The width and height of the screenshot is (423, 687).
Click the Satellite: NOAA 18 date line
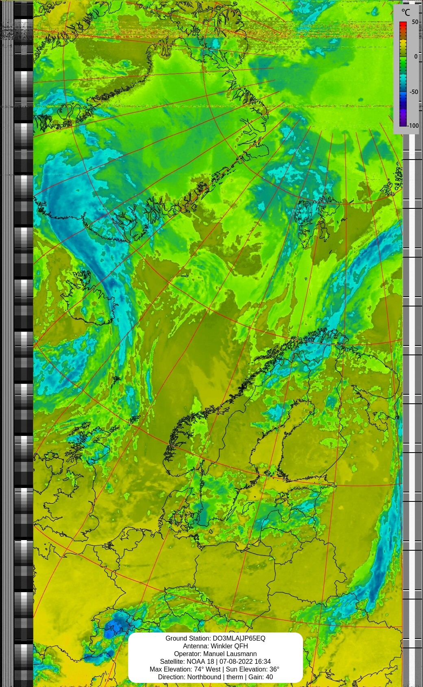[x=215, y=661]
